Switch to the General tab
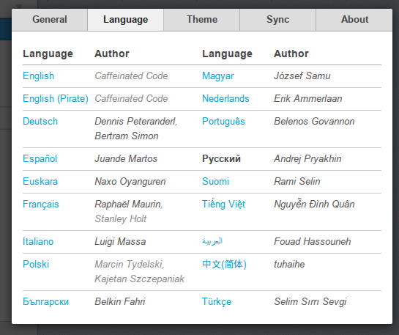 point(50,20)
